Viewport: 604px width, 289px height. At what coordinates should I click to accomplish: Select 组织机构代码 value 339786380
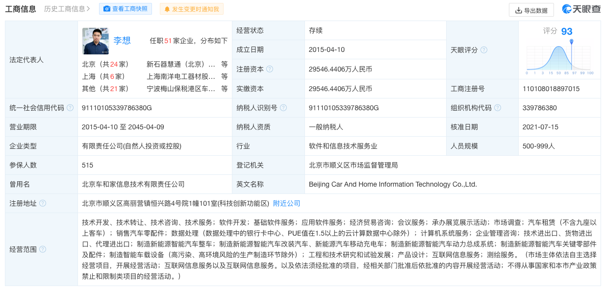point(540,108)
